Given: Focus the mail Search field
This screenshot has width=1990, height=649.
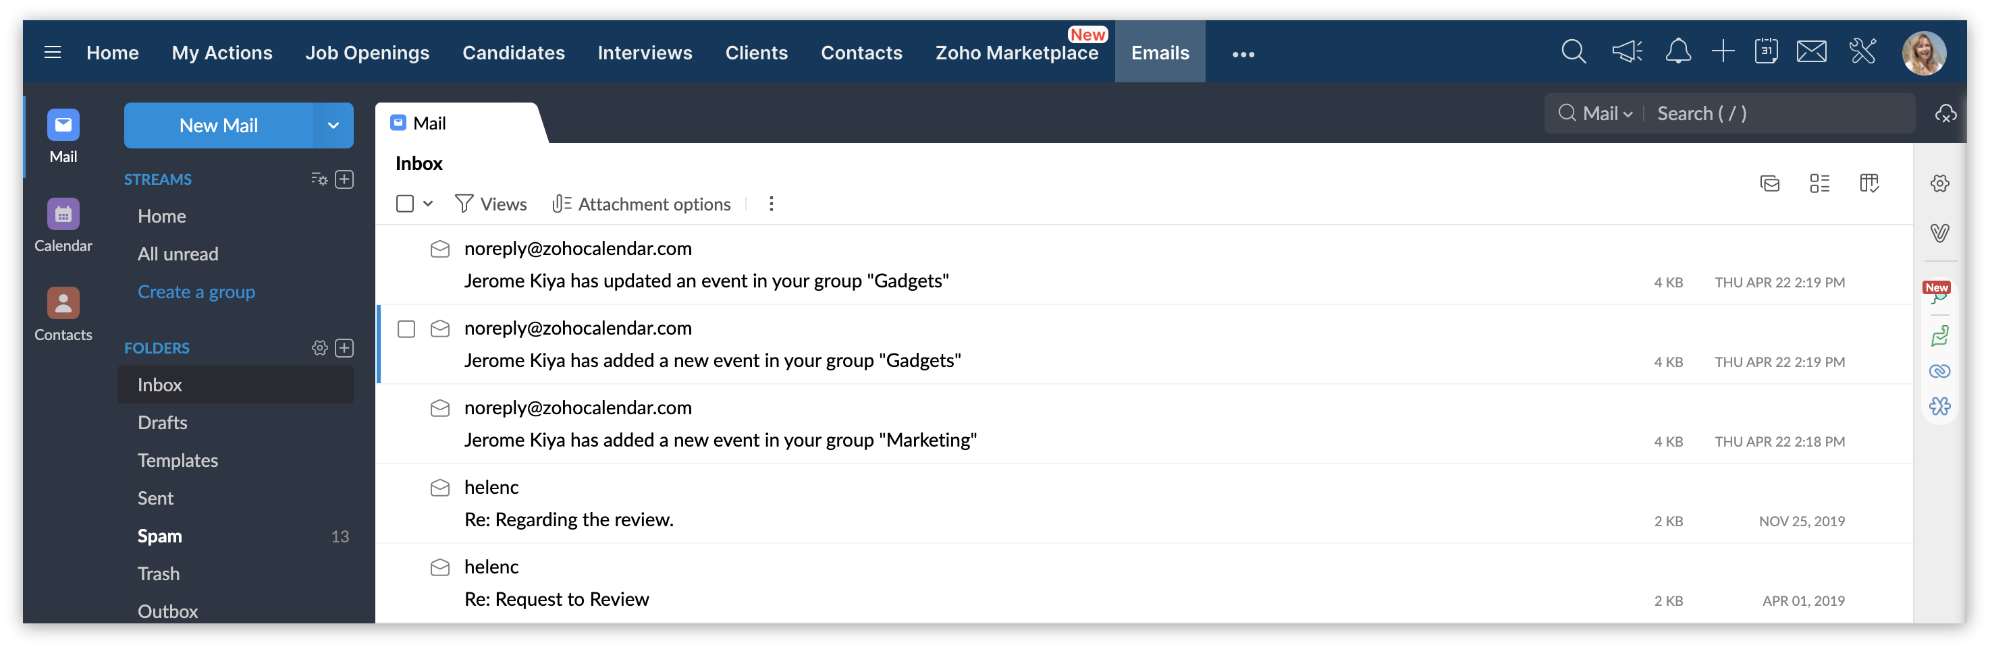Looking at the screenshot, I should [x=1780, y=113].
